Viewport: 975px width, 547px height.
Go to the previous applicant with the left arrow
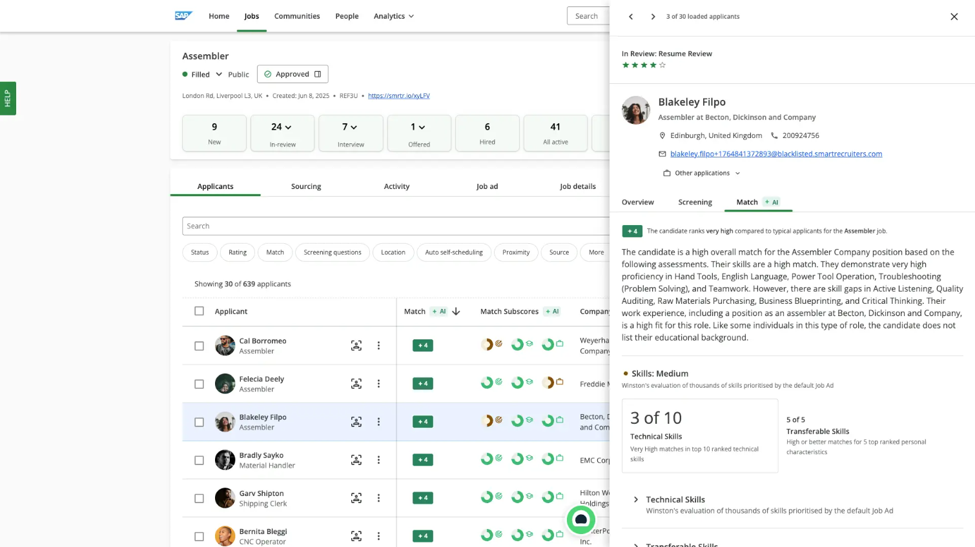pos(631,17)
